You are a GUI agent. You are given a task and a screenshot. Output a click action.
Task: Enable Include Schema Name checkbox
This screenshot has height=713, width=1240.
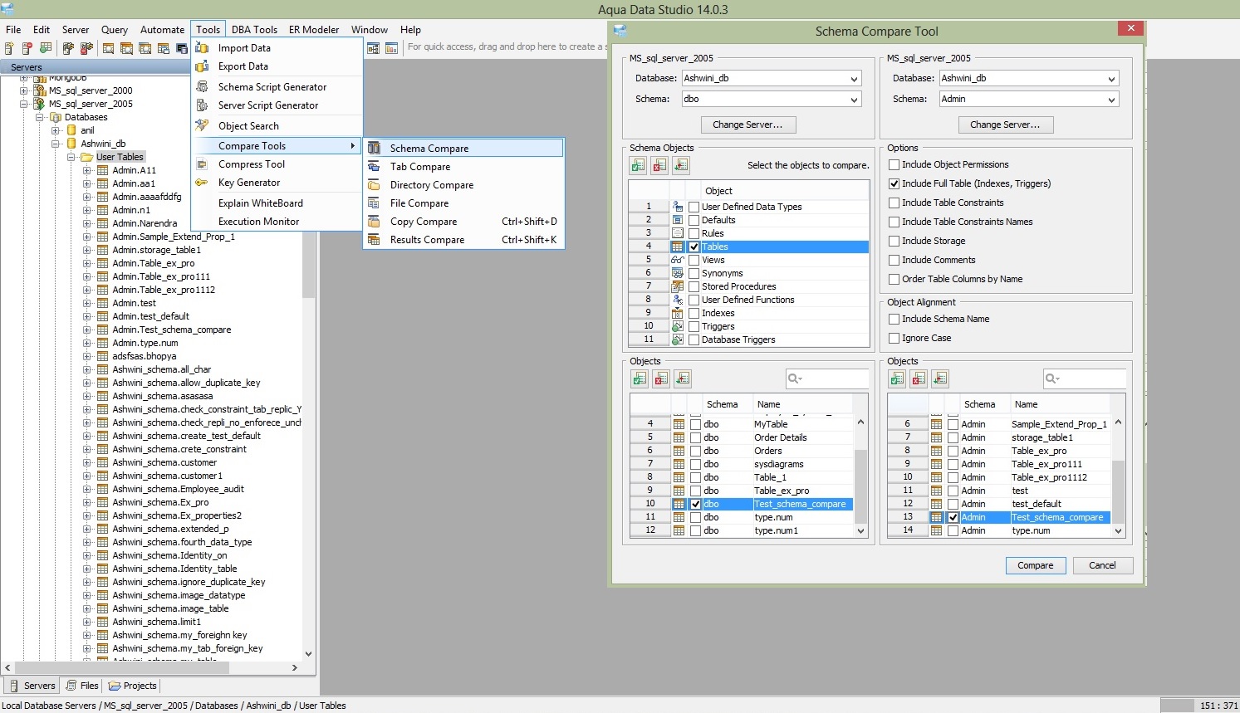(x=894, y=319)
